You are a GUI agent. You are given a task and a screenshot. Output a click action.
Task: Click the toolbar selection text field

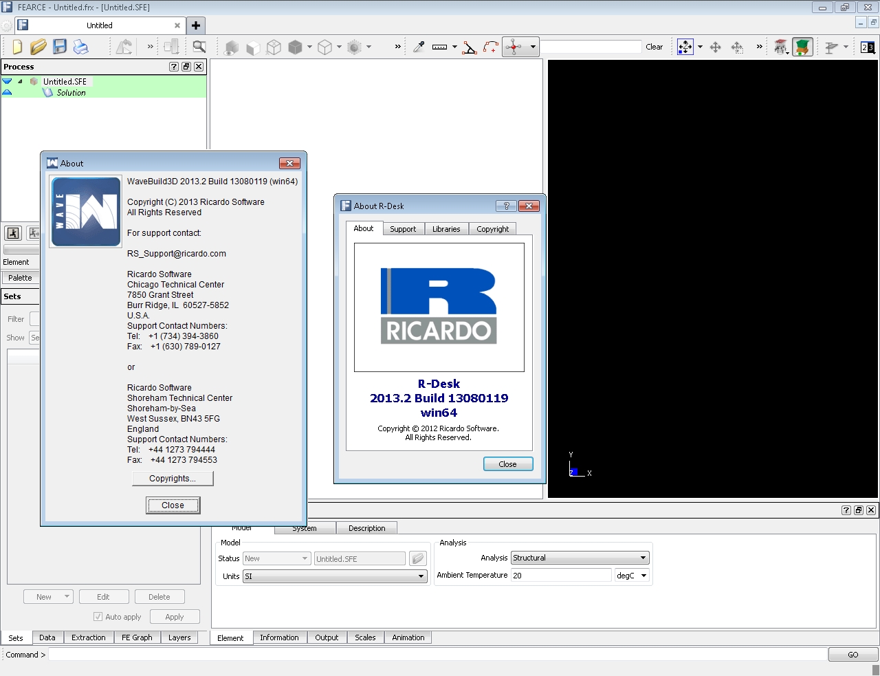(591, 47)
